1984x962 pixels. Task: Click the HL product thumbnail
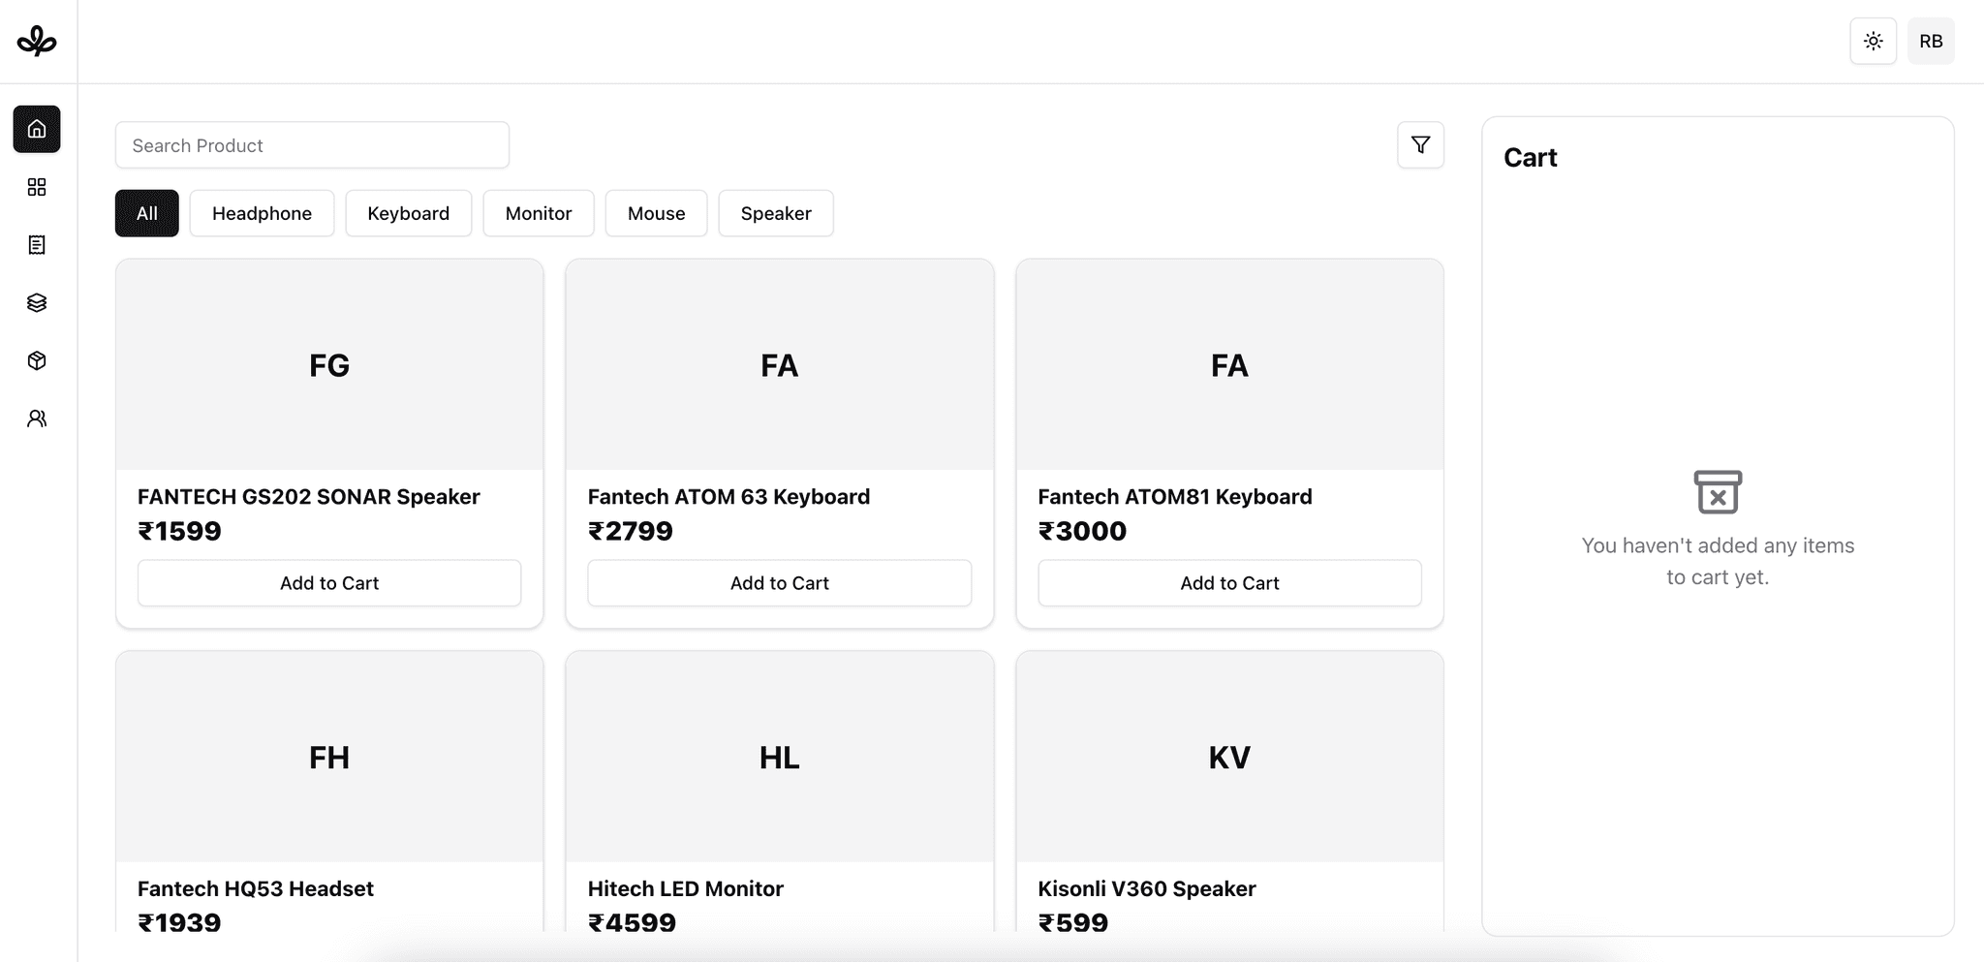point(780,757)
